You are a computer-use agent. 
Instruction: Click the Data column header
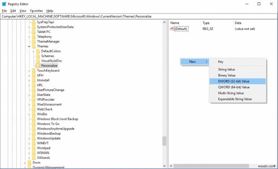coord(255,23)
